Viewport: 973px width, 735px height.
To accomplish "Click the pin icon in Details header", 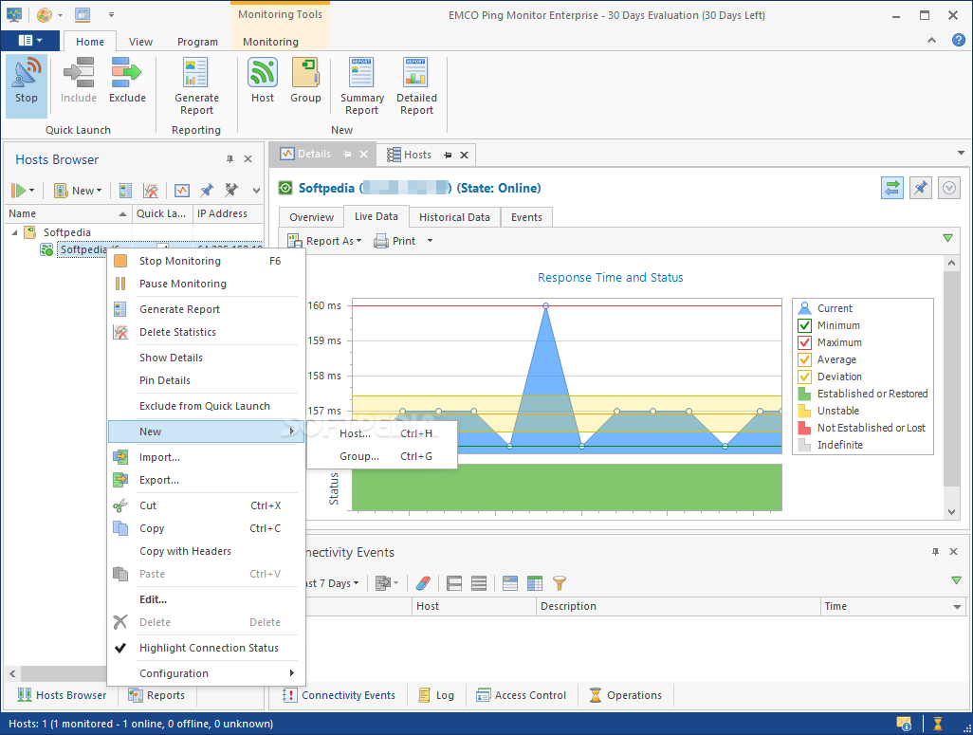I will [x=920, y=188].
